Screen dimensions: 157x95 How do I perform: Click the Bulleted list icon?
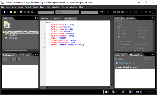pyautogui.click(x=142, y=12)
